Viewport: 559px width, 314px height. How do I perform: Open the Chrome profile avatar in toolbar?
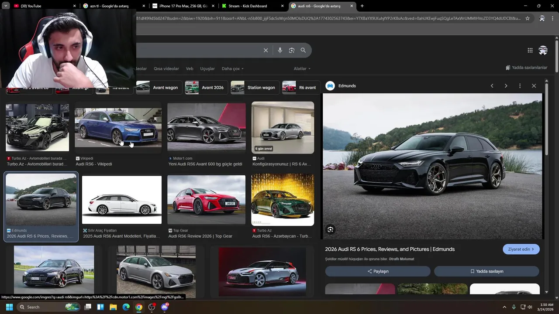[x=542, y=18]
